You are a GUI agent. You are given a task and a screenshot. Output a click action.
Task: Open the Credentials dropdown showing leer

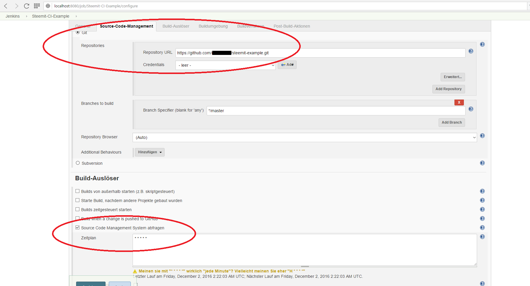(x=225, y=65)
